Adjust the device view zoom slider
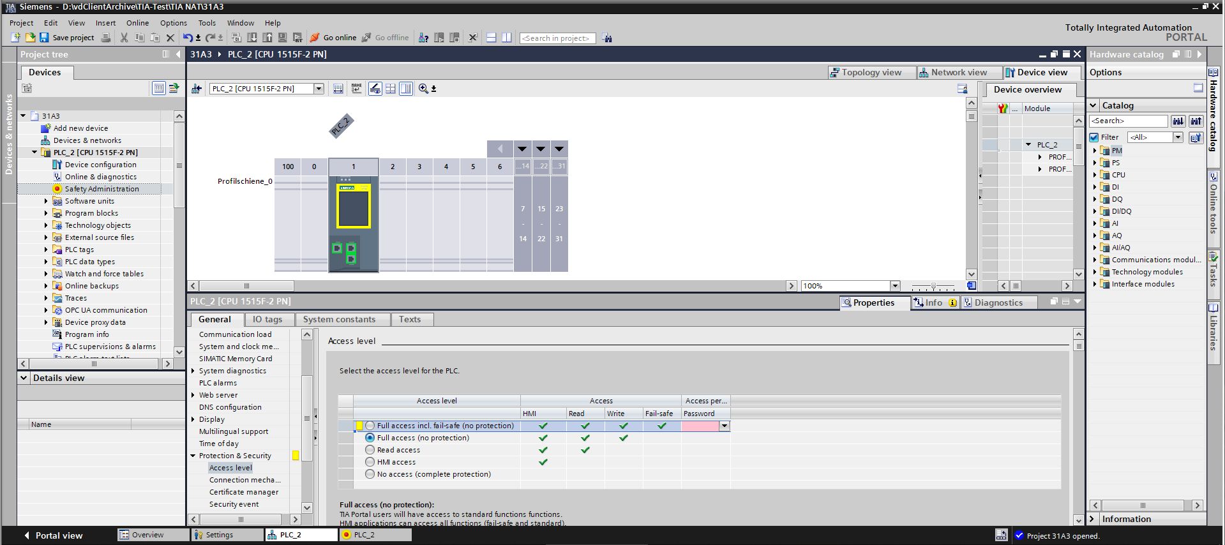 click(x=933, y=287)
